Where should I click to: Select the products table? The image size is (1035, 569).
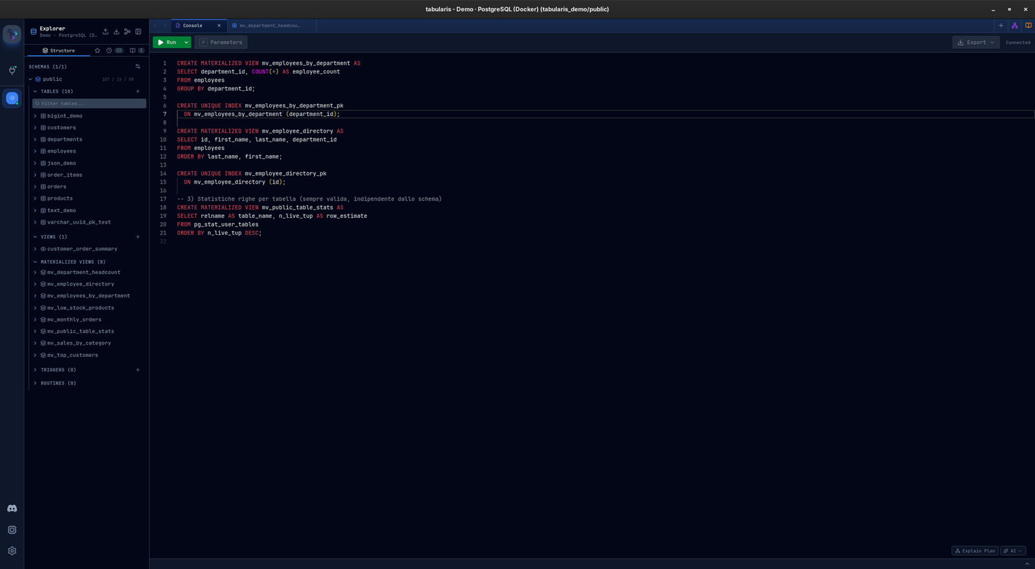[60, 199]
